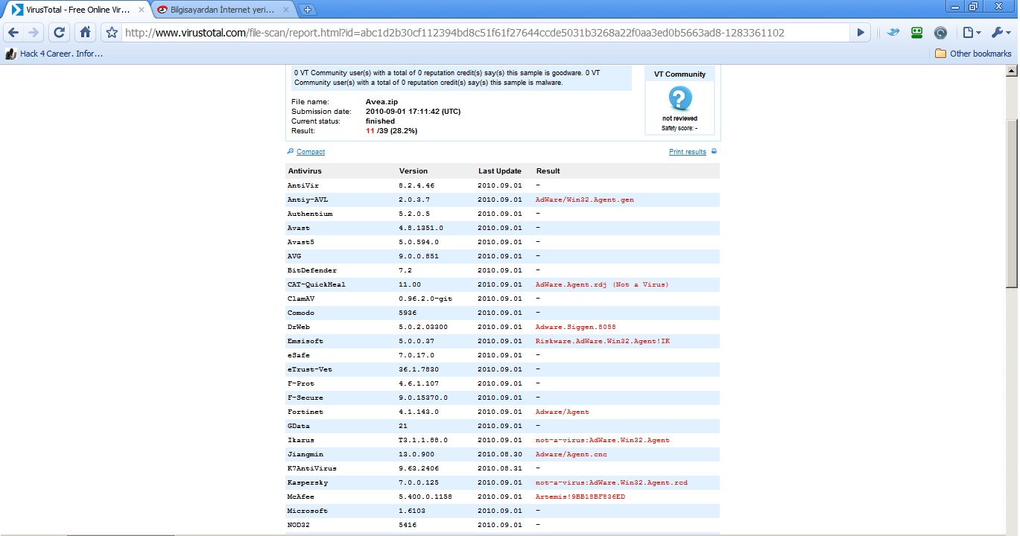Click the Go arrow beside the address bar
1020x536 pixels.
(861, 33)
